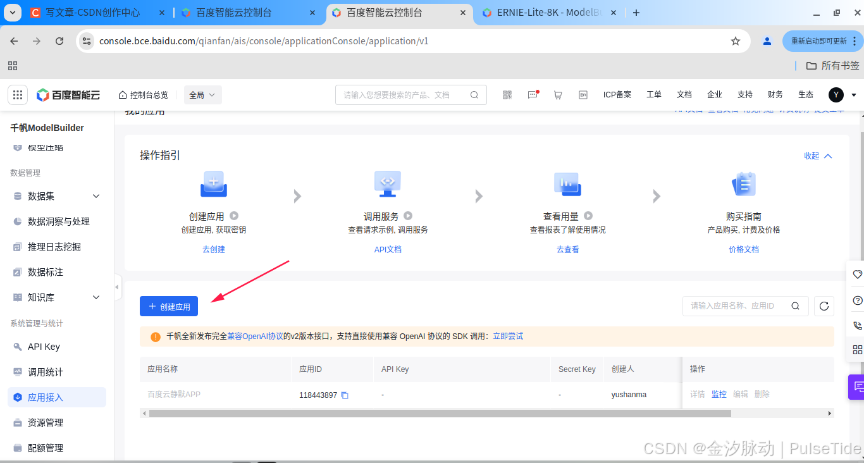
Task: Reload the page in browser
Action: click(x=59, y=41)
